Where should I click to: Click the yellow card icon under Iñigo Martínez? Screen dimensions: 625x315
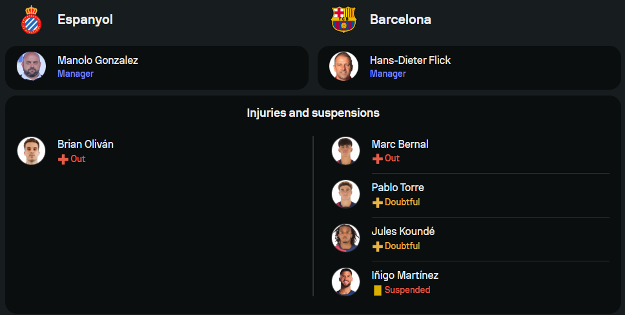(378, 290)
